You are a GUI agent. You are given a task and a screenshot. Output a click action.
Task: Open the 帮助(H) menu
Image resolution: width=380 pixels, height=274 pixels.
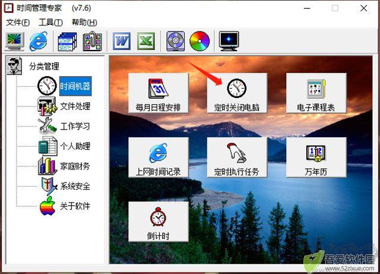pyautogui.click(x=84, y=23)
